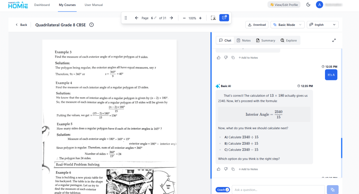Click the Example 3 heading
The width and height of the screenshot is (359, 194).
63,52
